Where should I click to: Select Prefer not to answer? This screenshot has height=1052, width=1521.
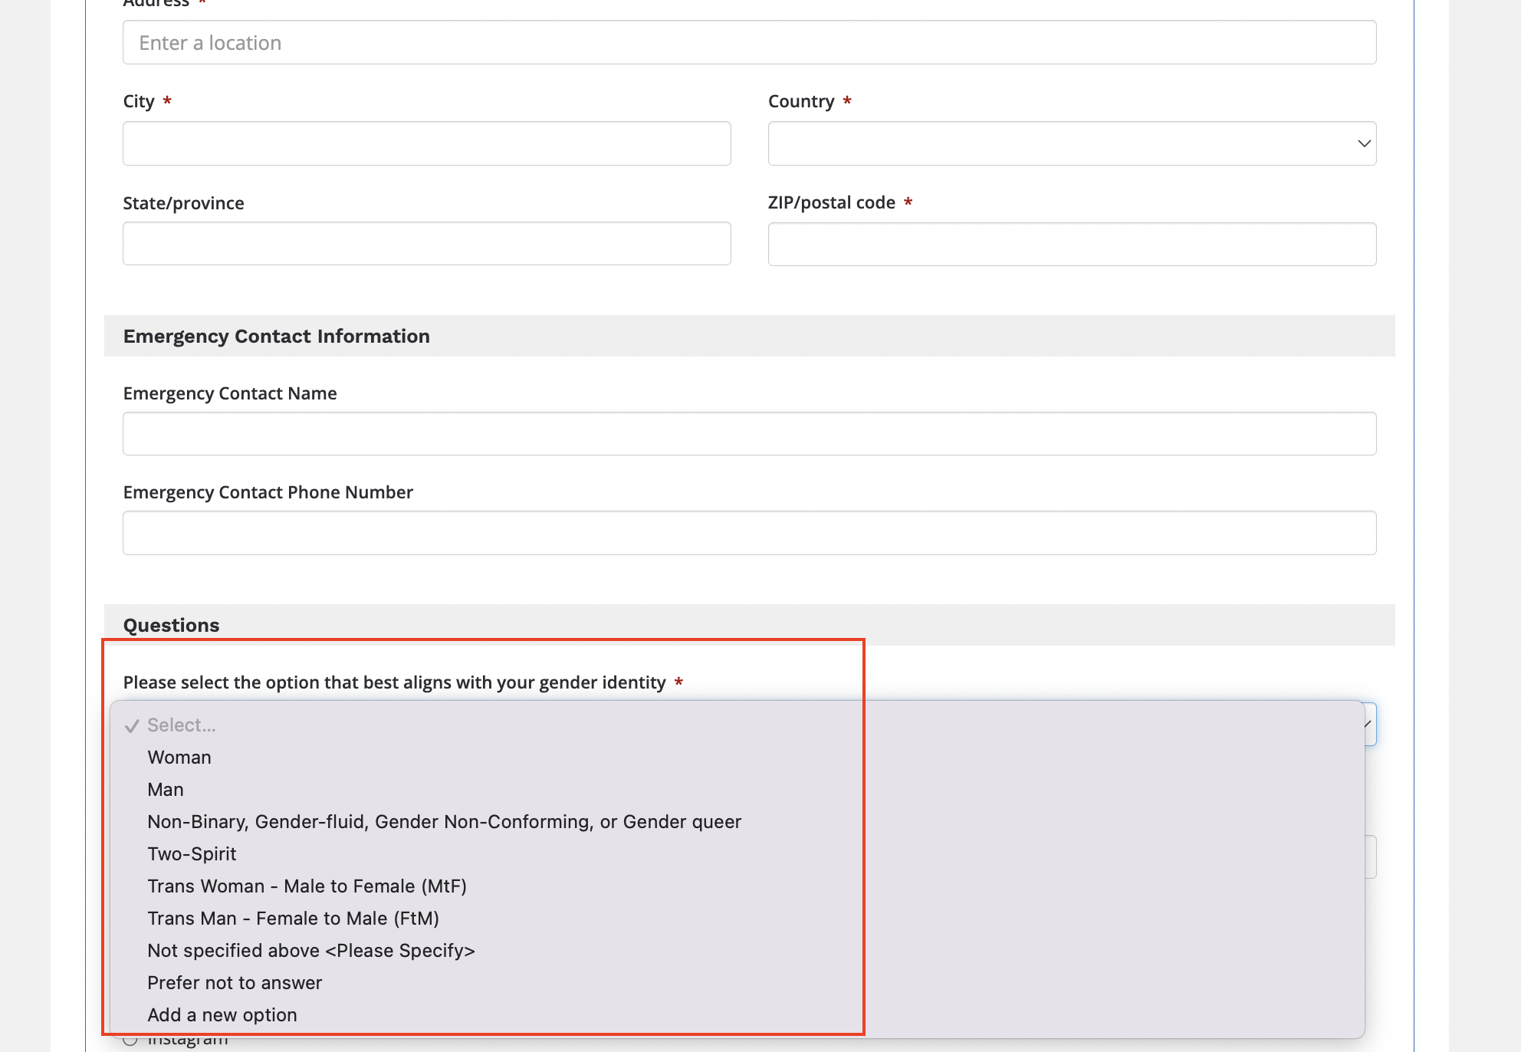pos(235,983)
